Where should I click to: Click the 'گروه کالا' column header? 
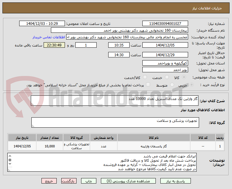[x=77, y=138]
